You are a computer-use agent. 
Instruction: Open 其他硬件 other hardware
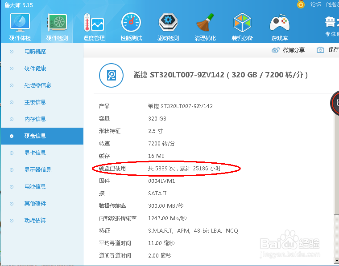(35, 203)
